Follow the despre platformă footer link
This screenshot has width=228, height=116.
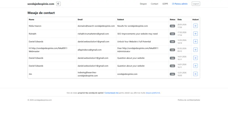coord(153,93)
